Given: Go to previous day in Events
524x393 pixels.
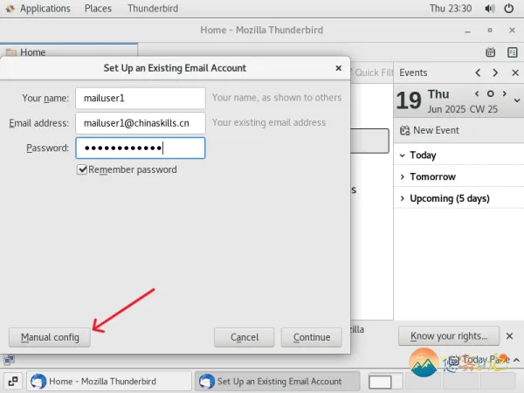Looking at the screenshot, I should point(478,73).
